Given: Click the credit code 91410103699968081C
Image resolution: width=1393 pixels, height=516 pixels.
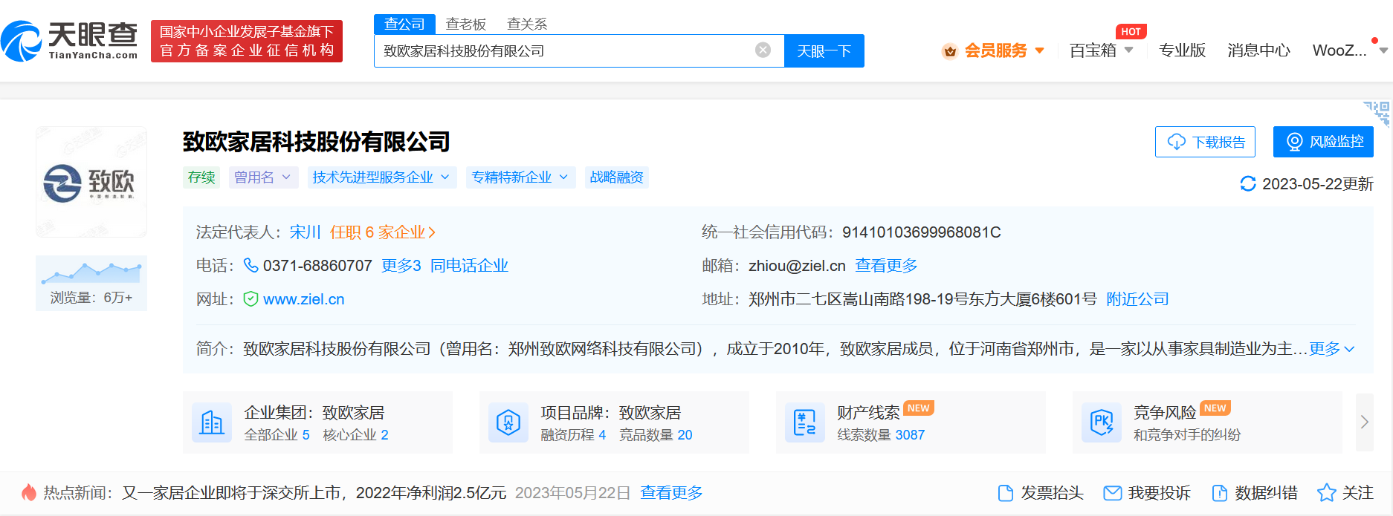Looking at the screenshot, I should tap(921, 232).
